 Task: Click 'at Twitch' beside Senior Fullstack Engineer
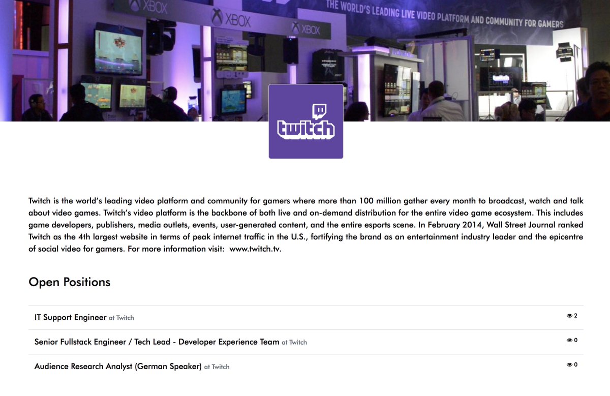point(294,343)
